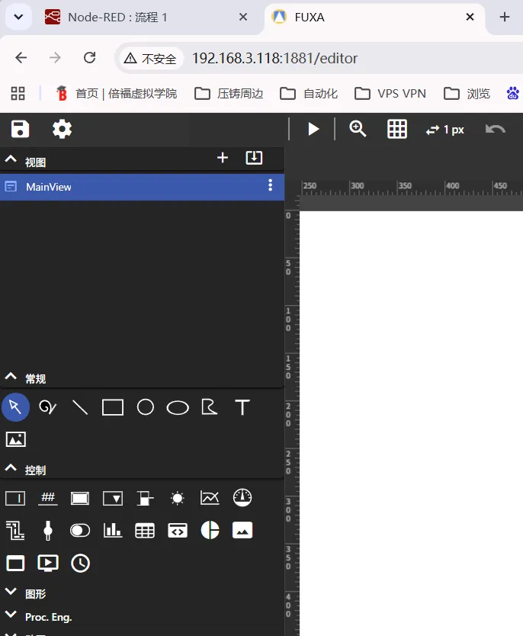Select the pointer selection tool
The image size is (523, 636).
15,406
